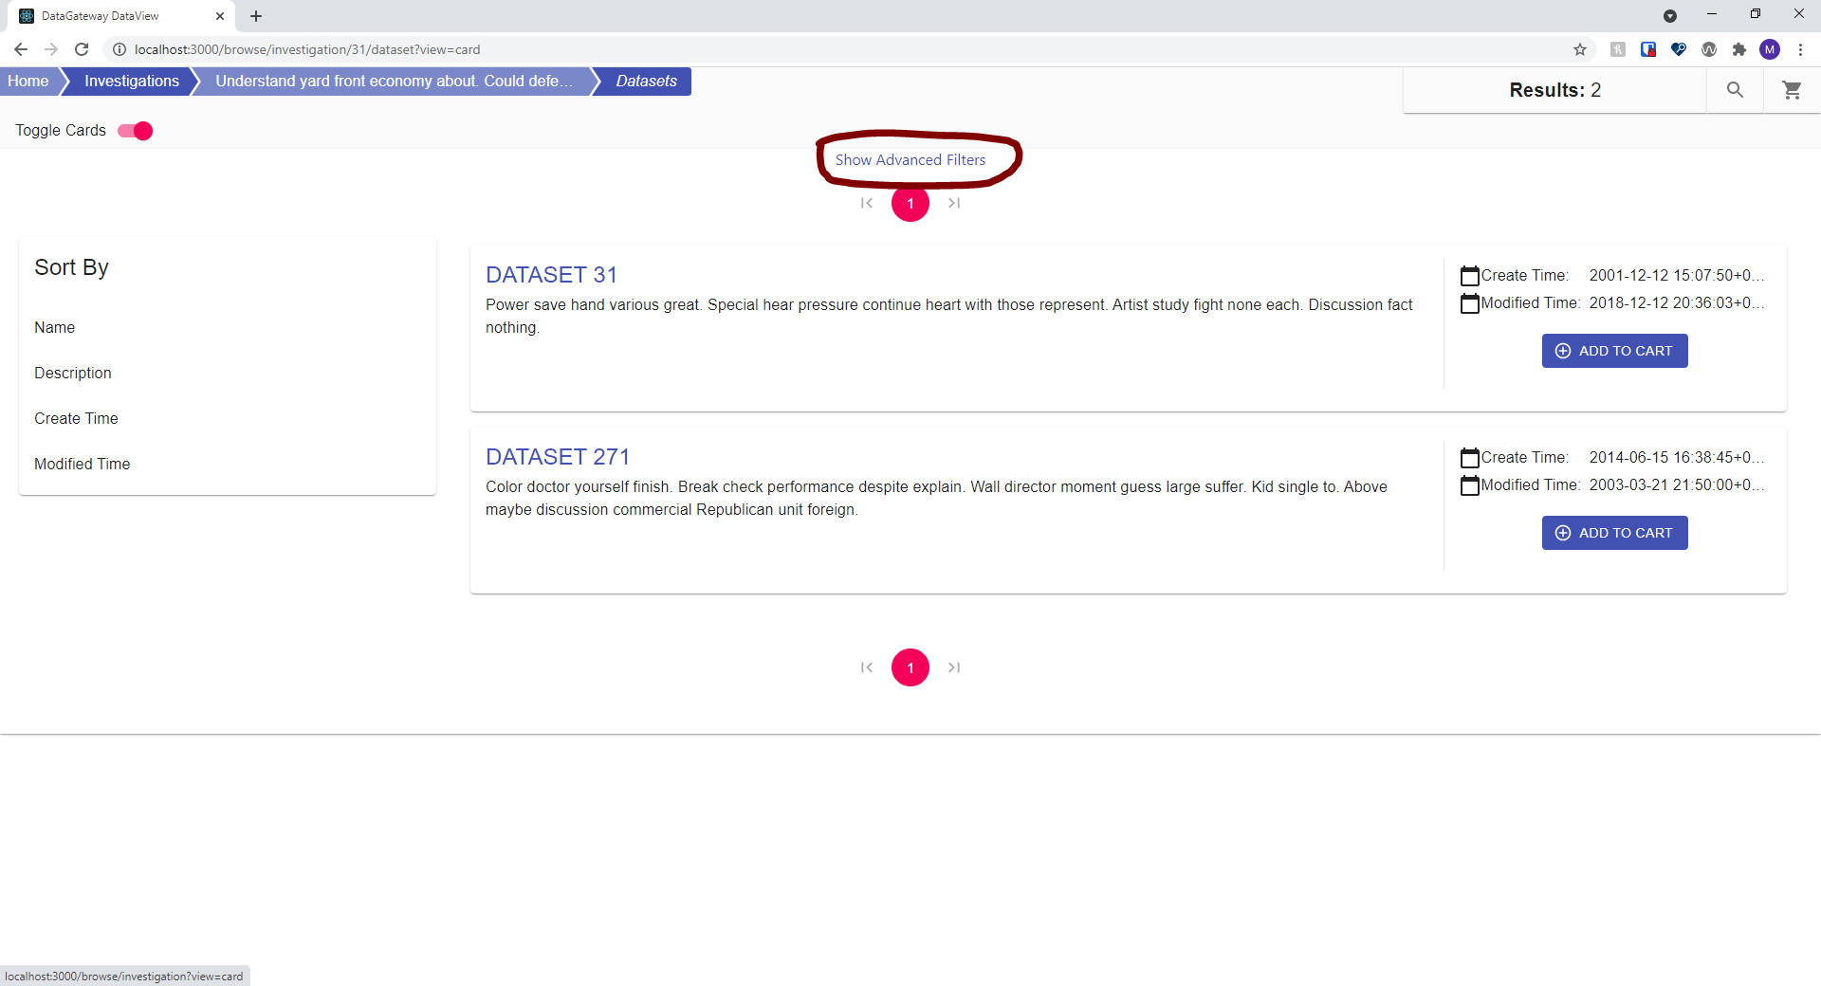Click the calendar icon beside DATASET 31 Create Time
The height and width of the screenshot is (986, 1821).
pos(1469,275)
